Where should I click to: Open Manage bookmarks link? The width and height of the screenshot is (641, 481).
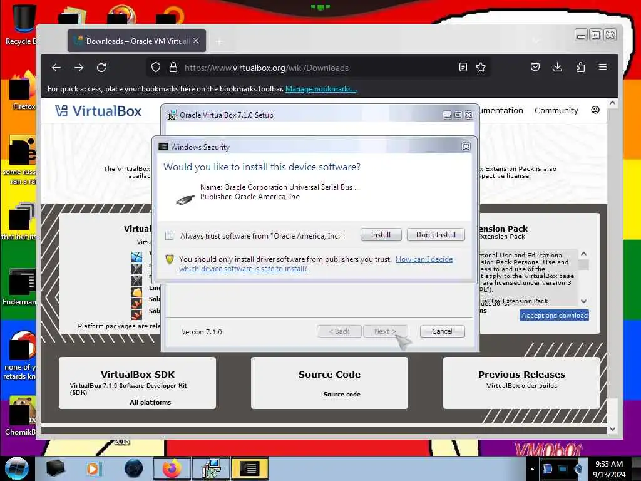[x=321, y=89]
